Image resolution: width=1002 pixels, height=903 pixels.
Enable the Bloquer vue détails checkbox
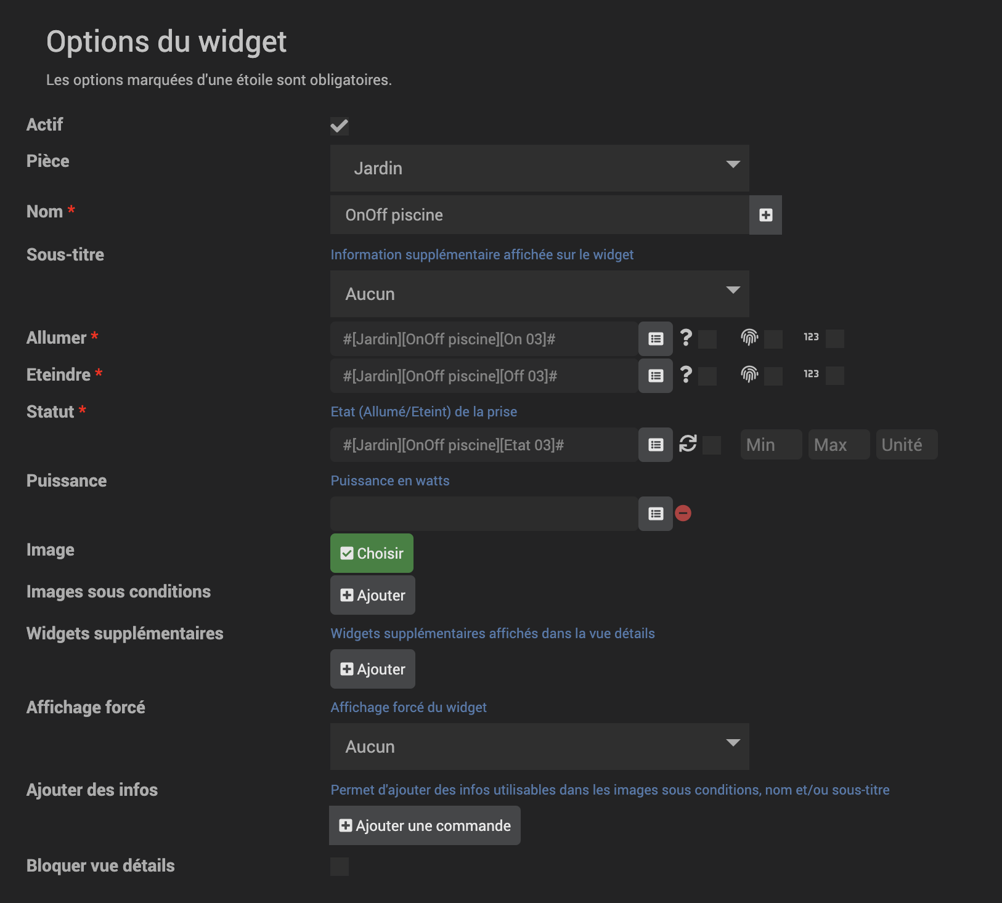pyautogui.click(x=340, y=866)
